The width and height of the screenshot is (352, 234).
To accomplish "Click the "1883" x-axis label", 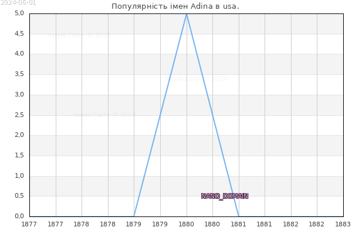I will 343,224.
